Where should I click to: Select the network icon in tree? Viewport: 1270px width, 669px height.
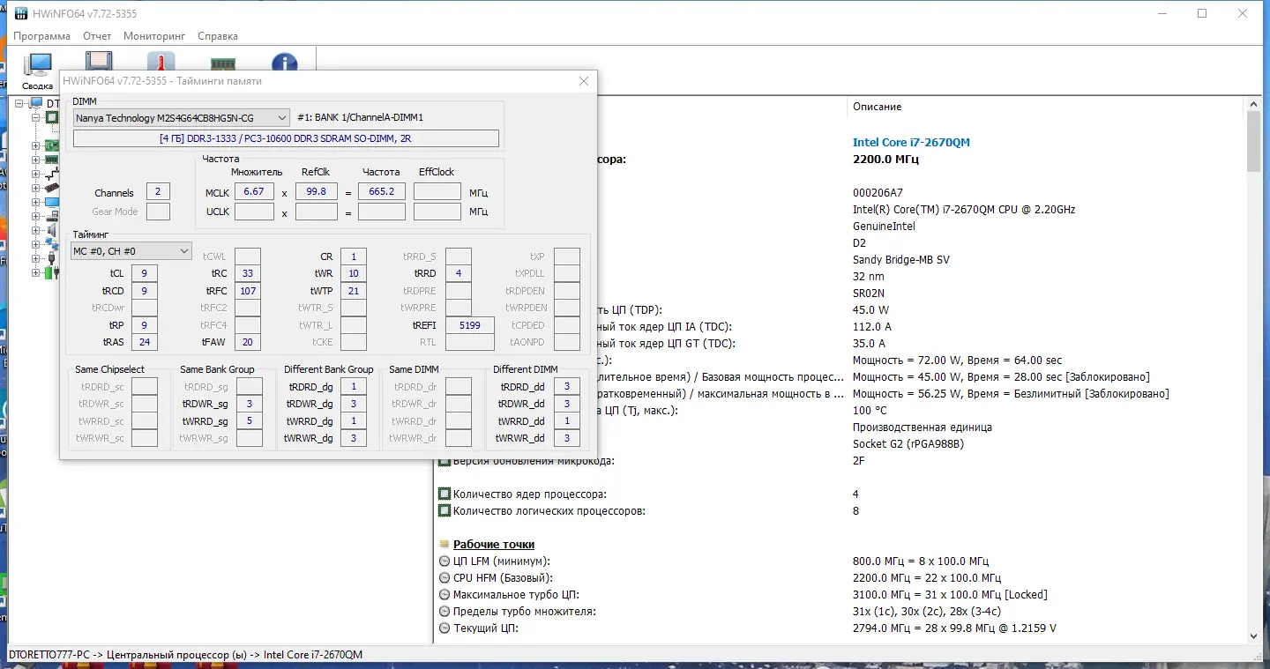click(x=52, y=244)
